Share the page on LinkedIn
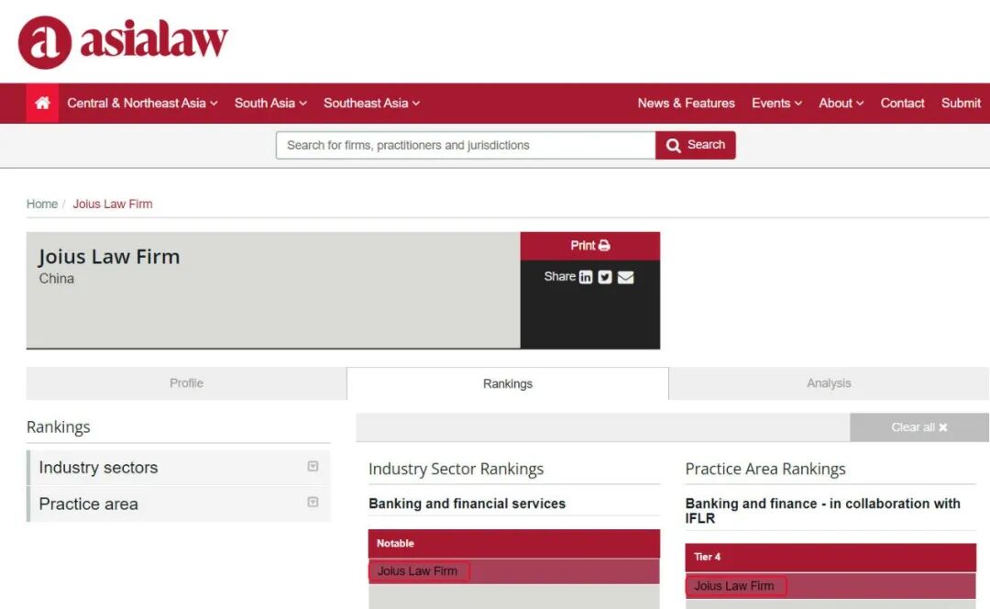Screen dimensions: 990x609 [x=585, y=277]
